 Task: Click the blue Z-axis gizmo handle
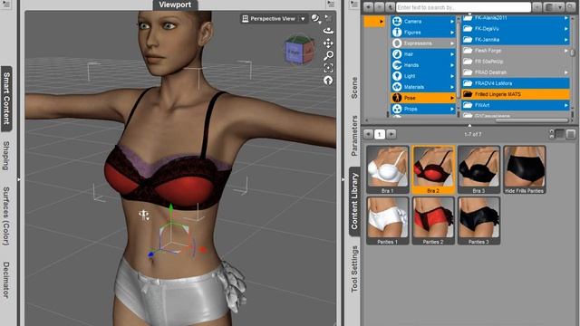click(x=151, y=254)
